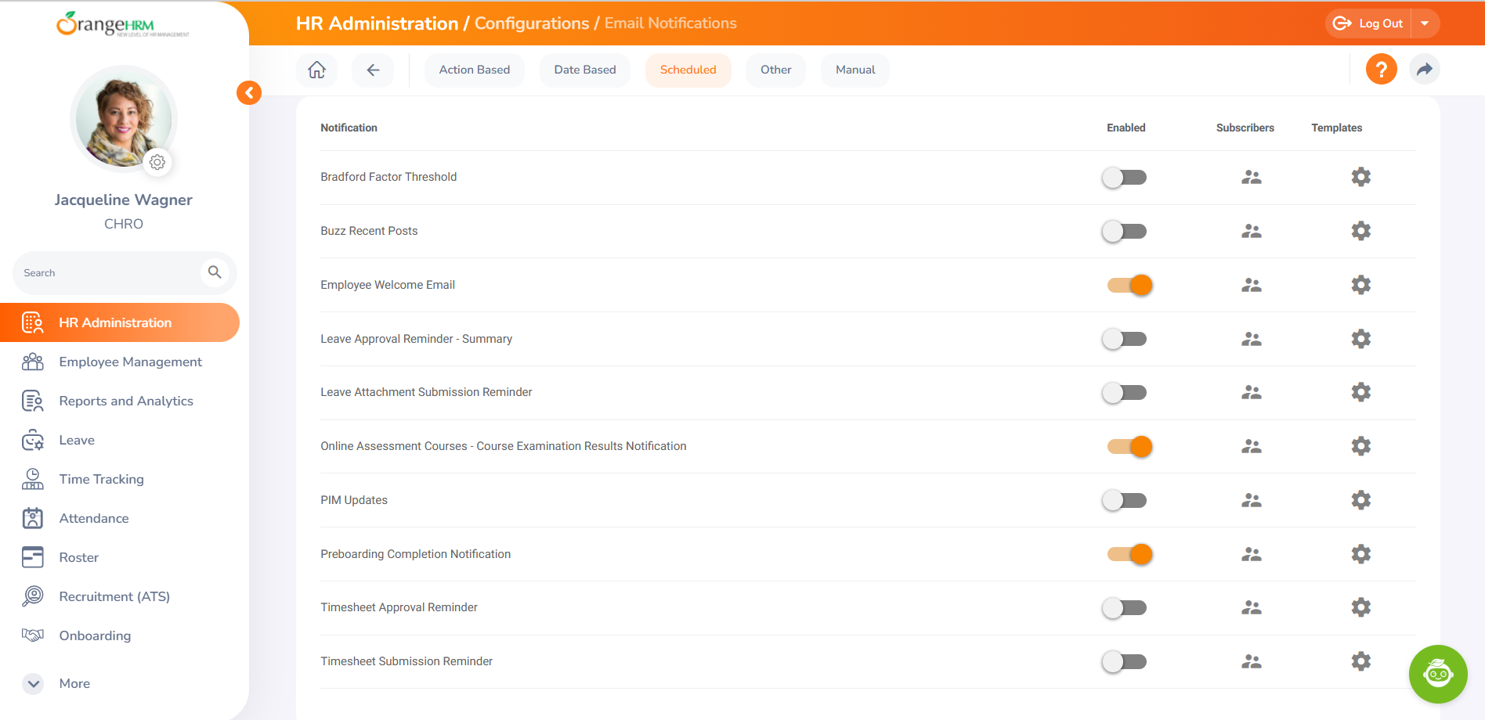Viewport: 1485px width, 720px height.
Task: Click profile picture settings gear icon
Action: 157,162
